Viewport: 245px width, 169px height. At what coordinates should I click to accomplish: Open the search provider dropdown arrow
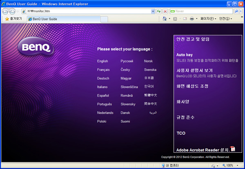[x=241, y=11]
